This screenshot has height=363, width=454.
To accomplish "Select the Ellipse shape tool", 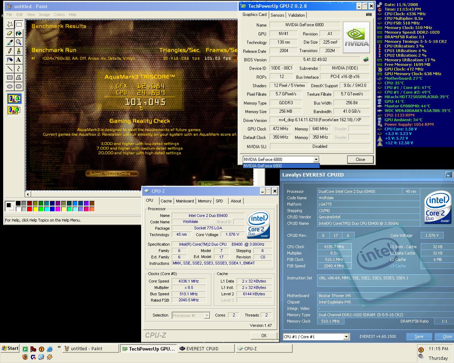I will click(x=10, y=86).
